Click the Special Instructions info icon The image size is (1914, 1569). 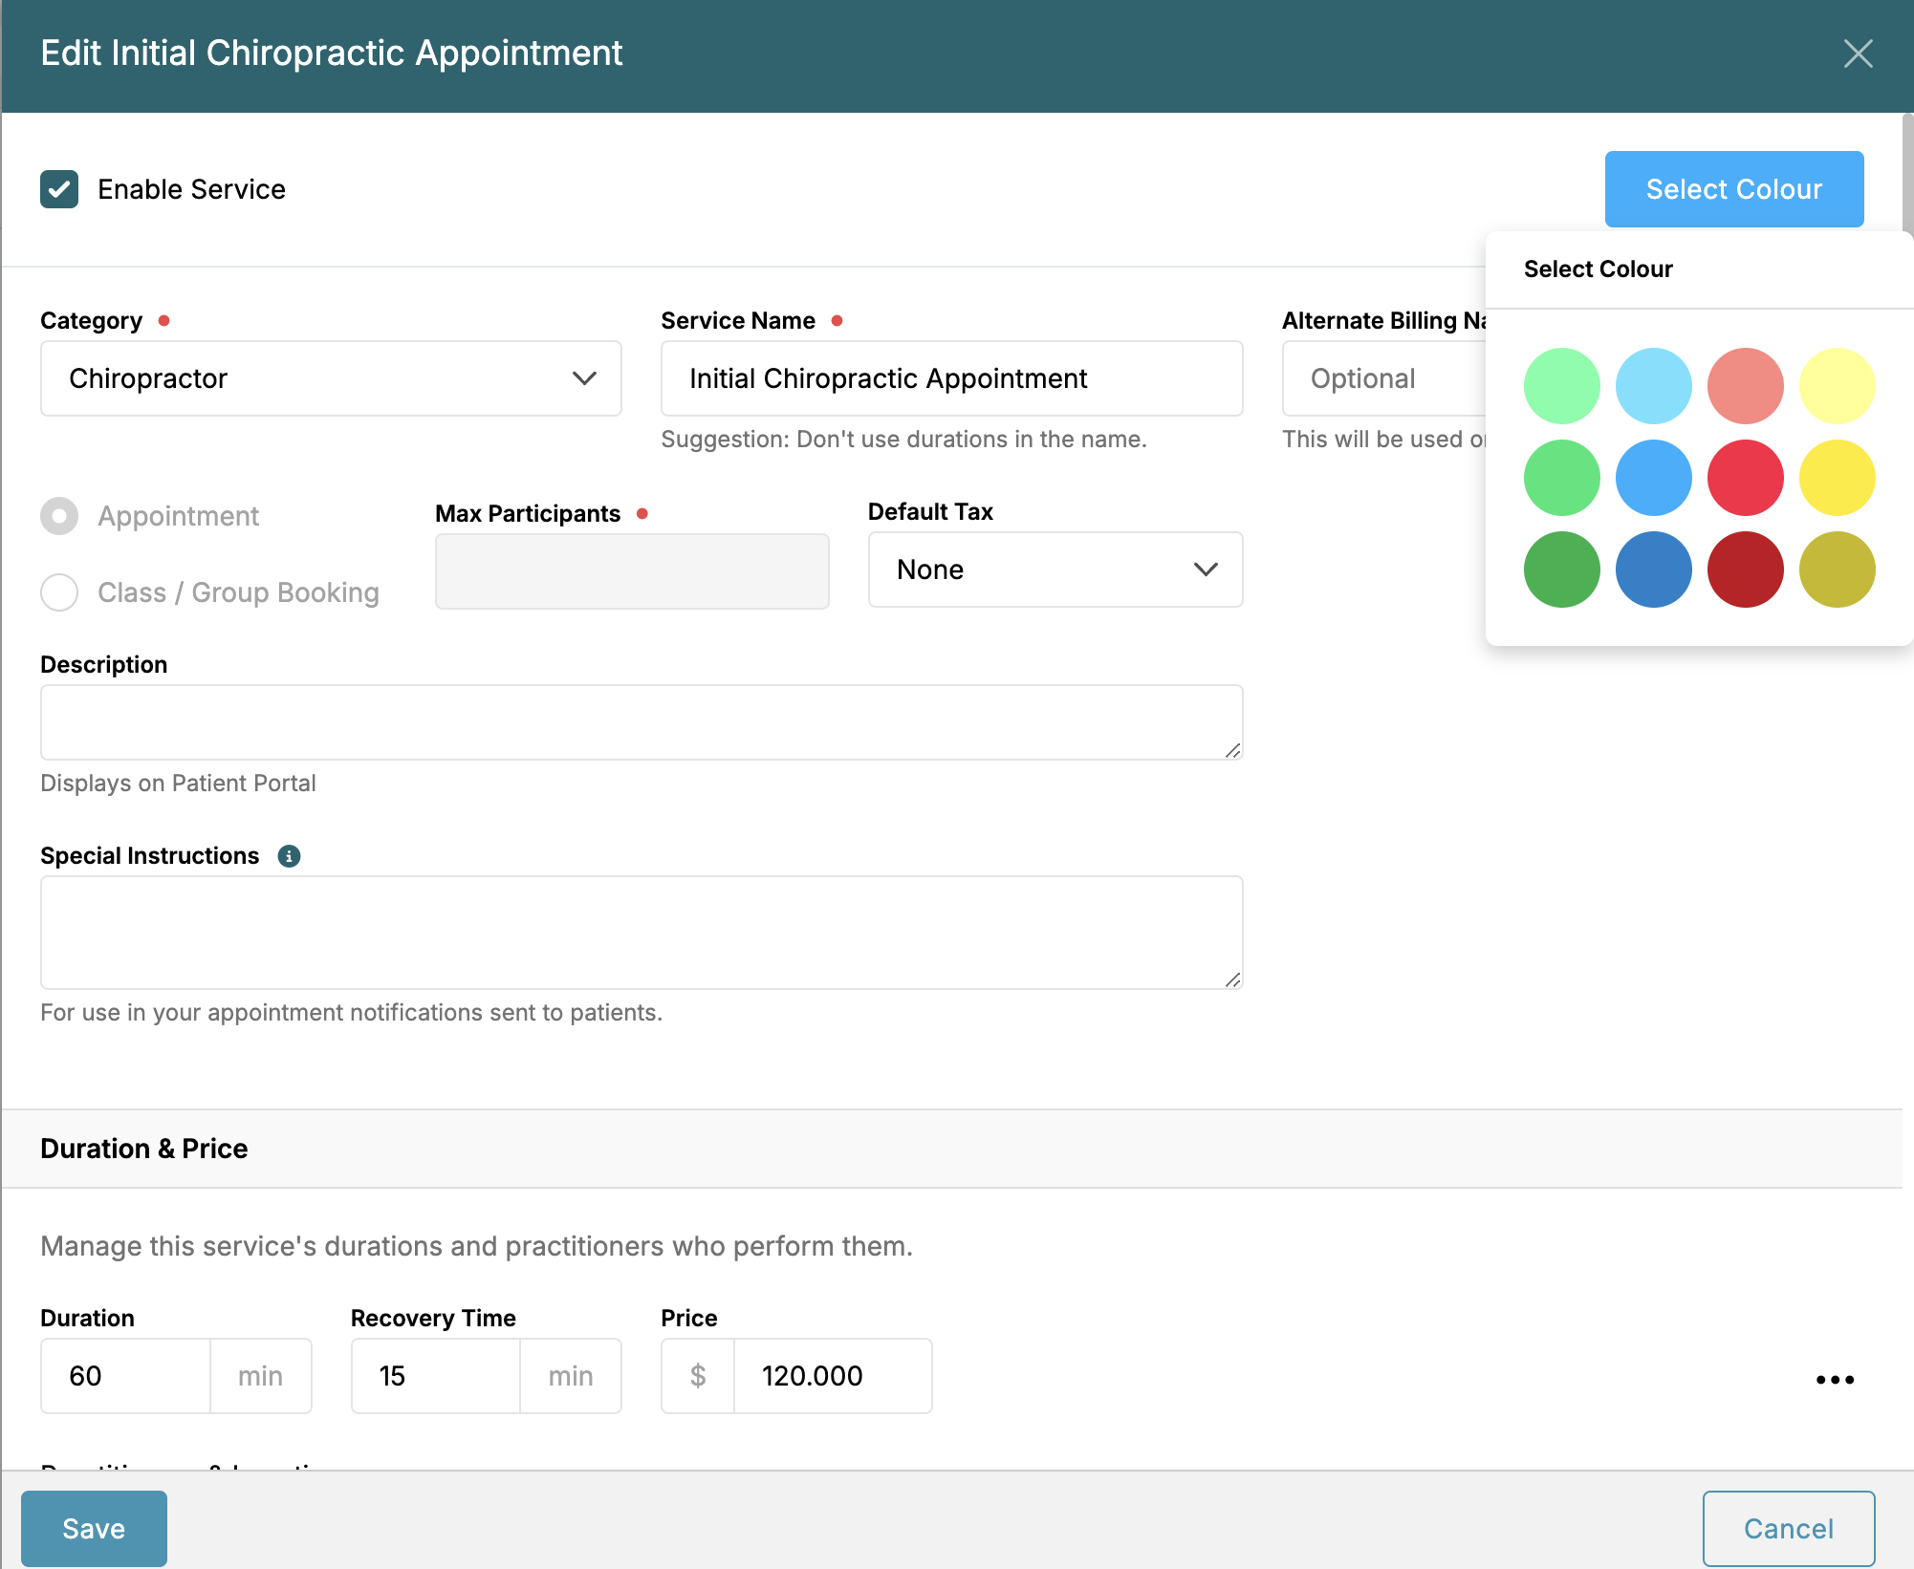(289, 856)
